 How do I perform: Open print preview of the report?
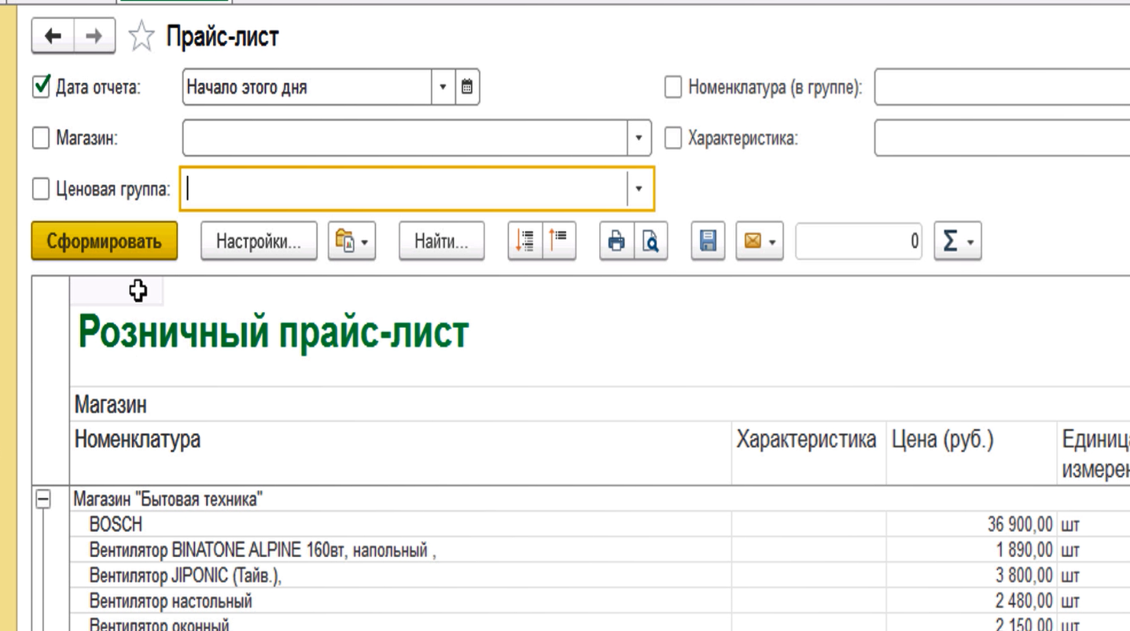tap(650, 241)
